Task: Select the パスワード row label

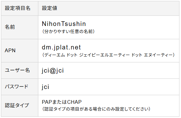Action: tap(16, 86)
